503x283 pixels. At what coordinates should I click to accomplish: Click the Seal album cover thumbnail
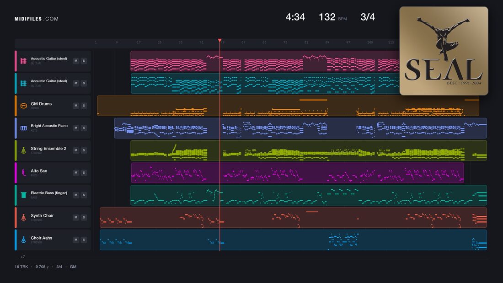(x=444, y=51)
